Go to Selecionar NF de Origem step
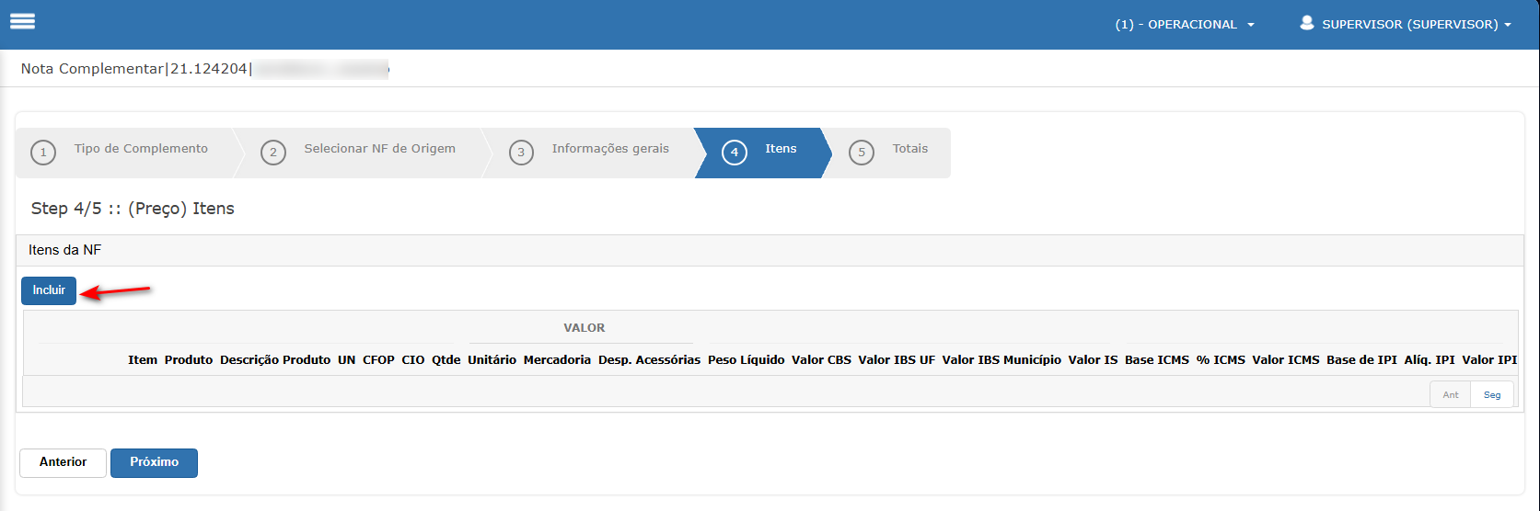 [379, 149]
